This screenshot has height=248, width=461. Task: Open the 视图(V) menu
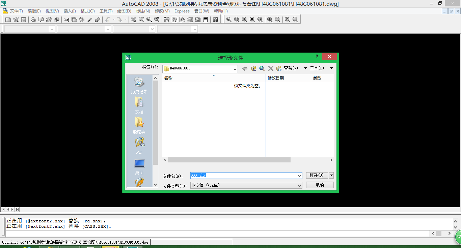coord(52,11)
